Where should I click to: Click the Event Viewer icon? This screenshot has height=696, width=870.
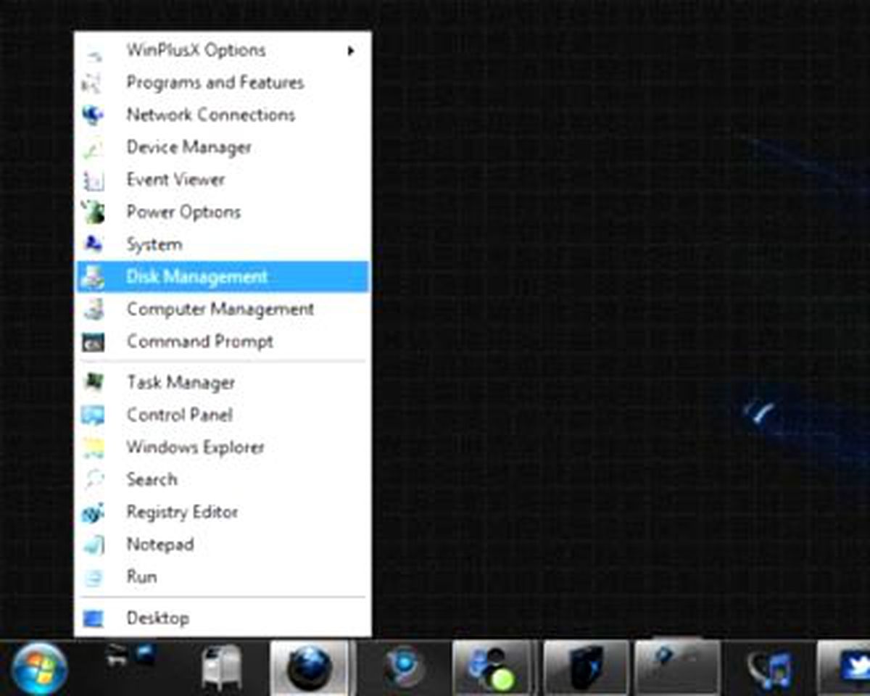(93, 181)
